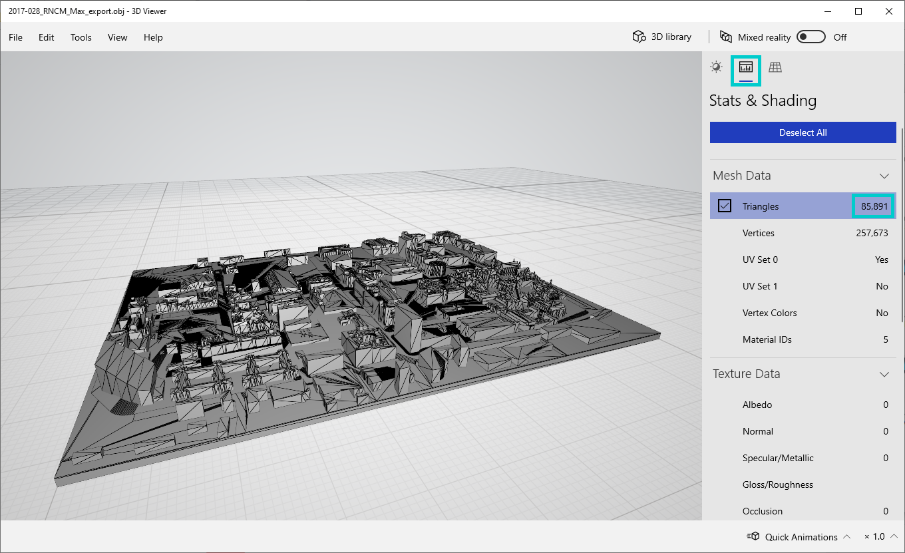Click the 3D library cube icon
The image size is (905, 553).
pos(639,37)
